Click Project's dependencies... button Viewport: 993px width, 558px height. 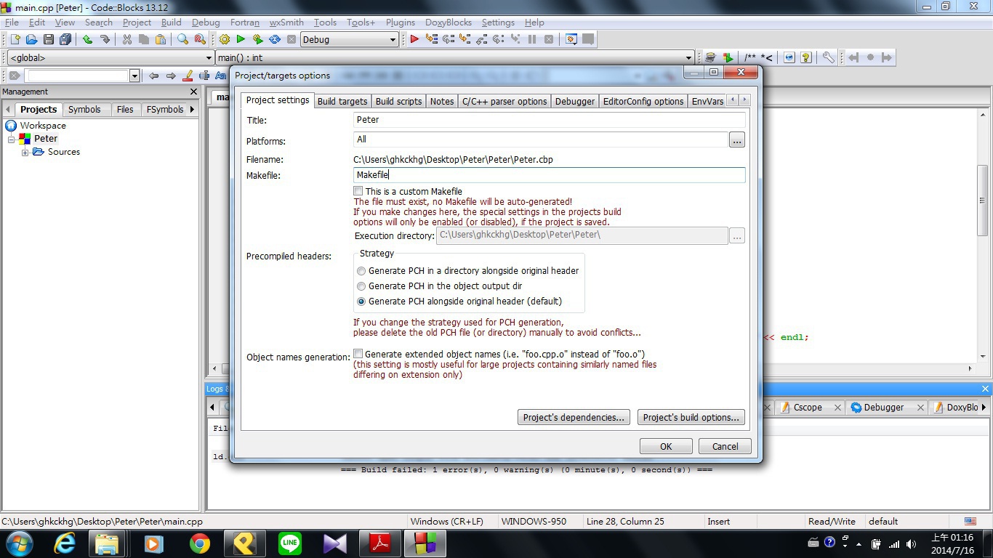tap(574, 417)
